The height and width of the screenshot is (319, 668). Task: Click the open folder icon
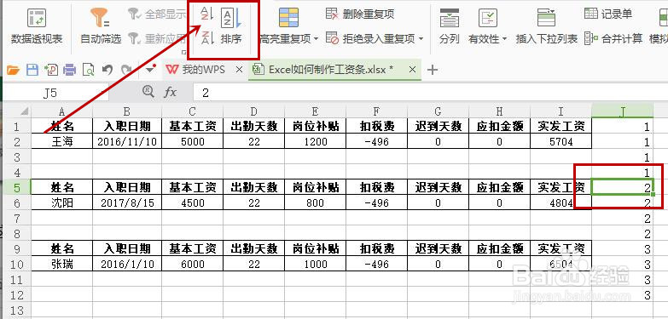coord(13,70)
